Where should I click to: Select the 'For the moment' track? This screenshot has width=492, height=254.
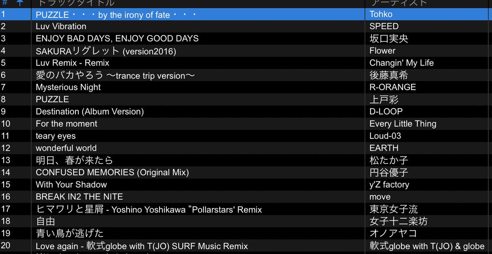[x=66, y=124]
